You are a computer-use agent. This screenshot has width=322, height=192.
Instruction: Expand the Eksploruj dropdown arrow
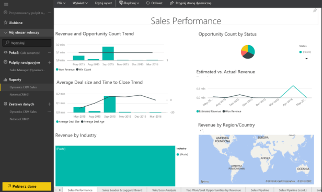(x=138, y=3)
